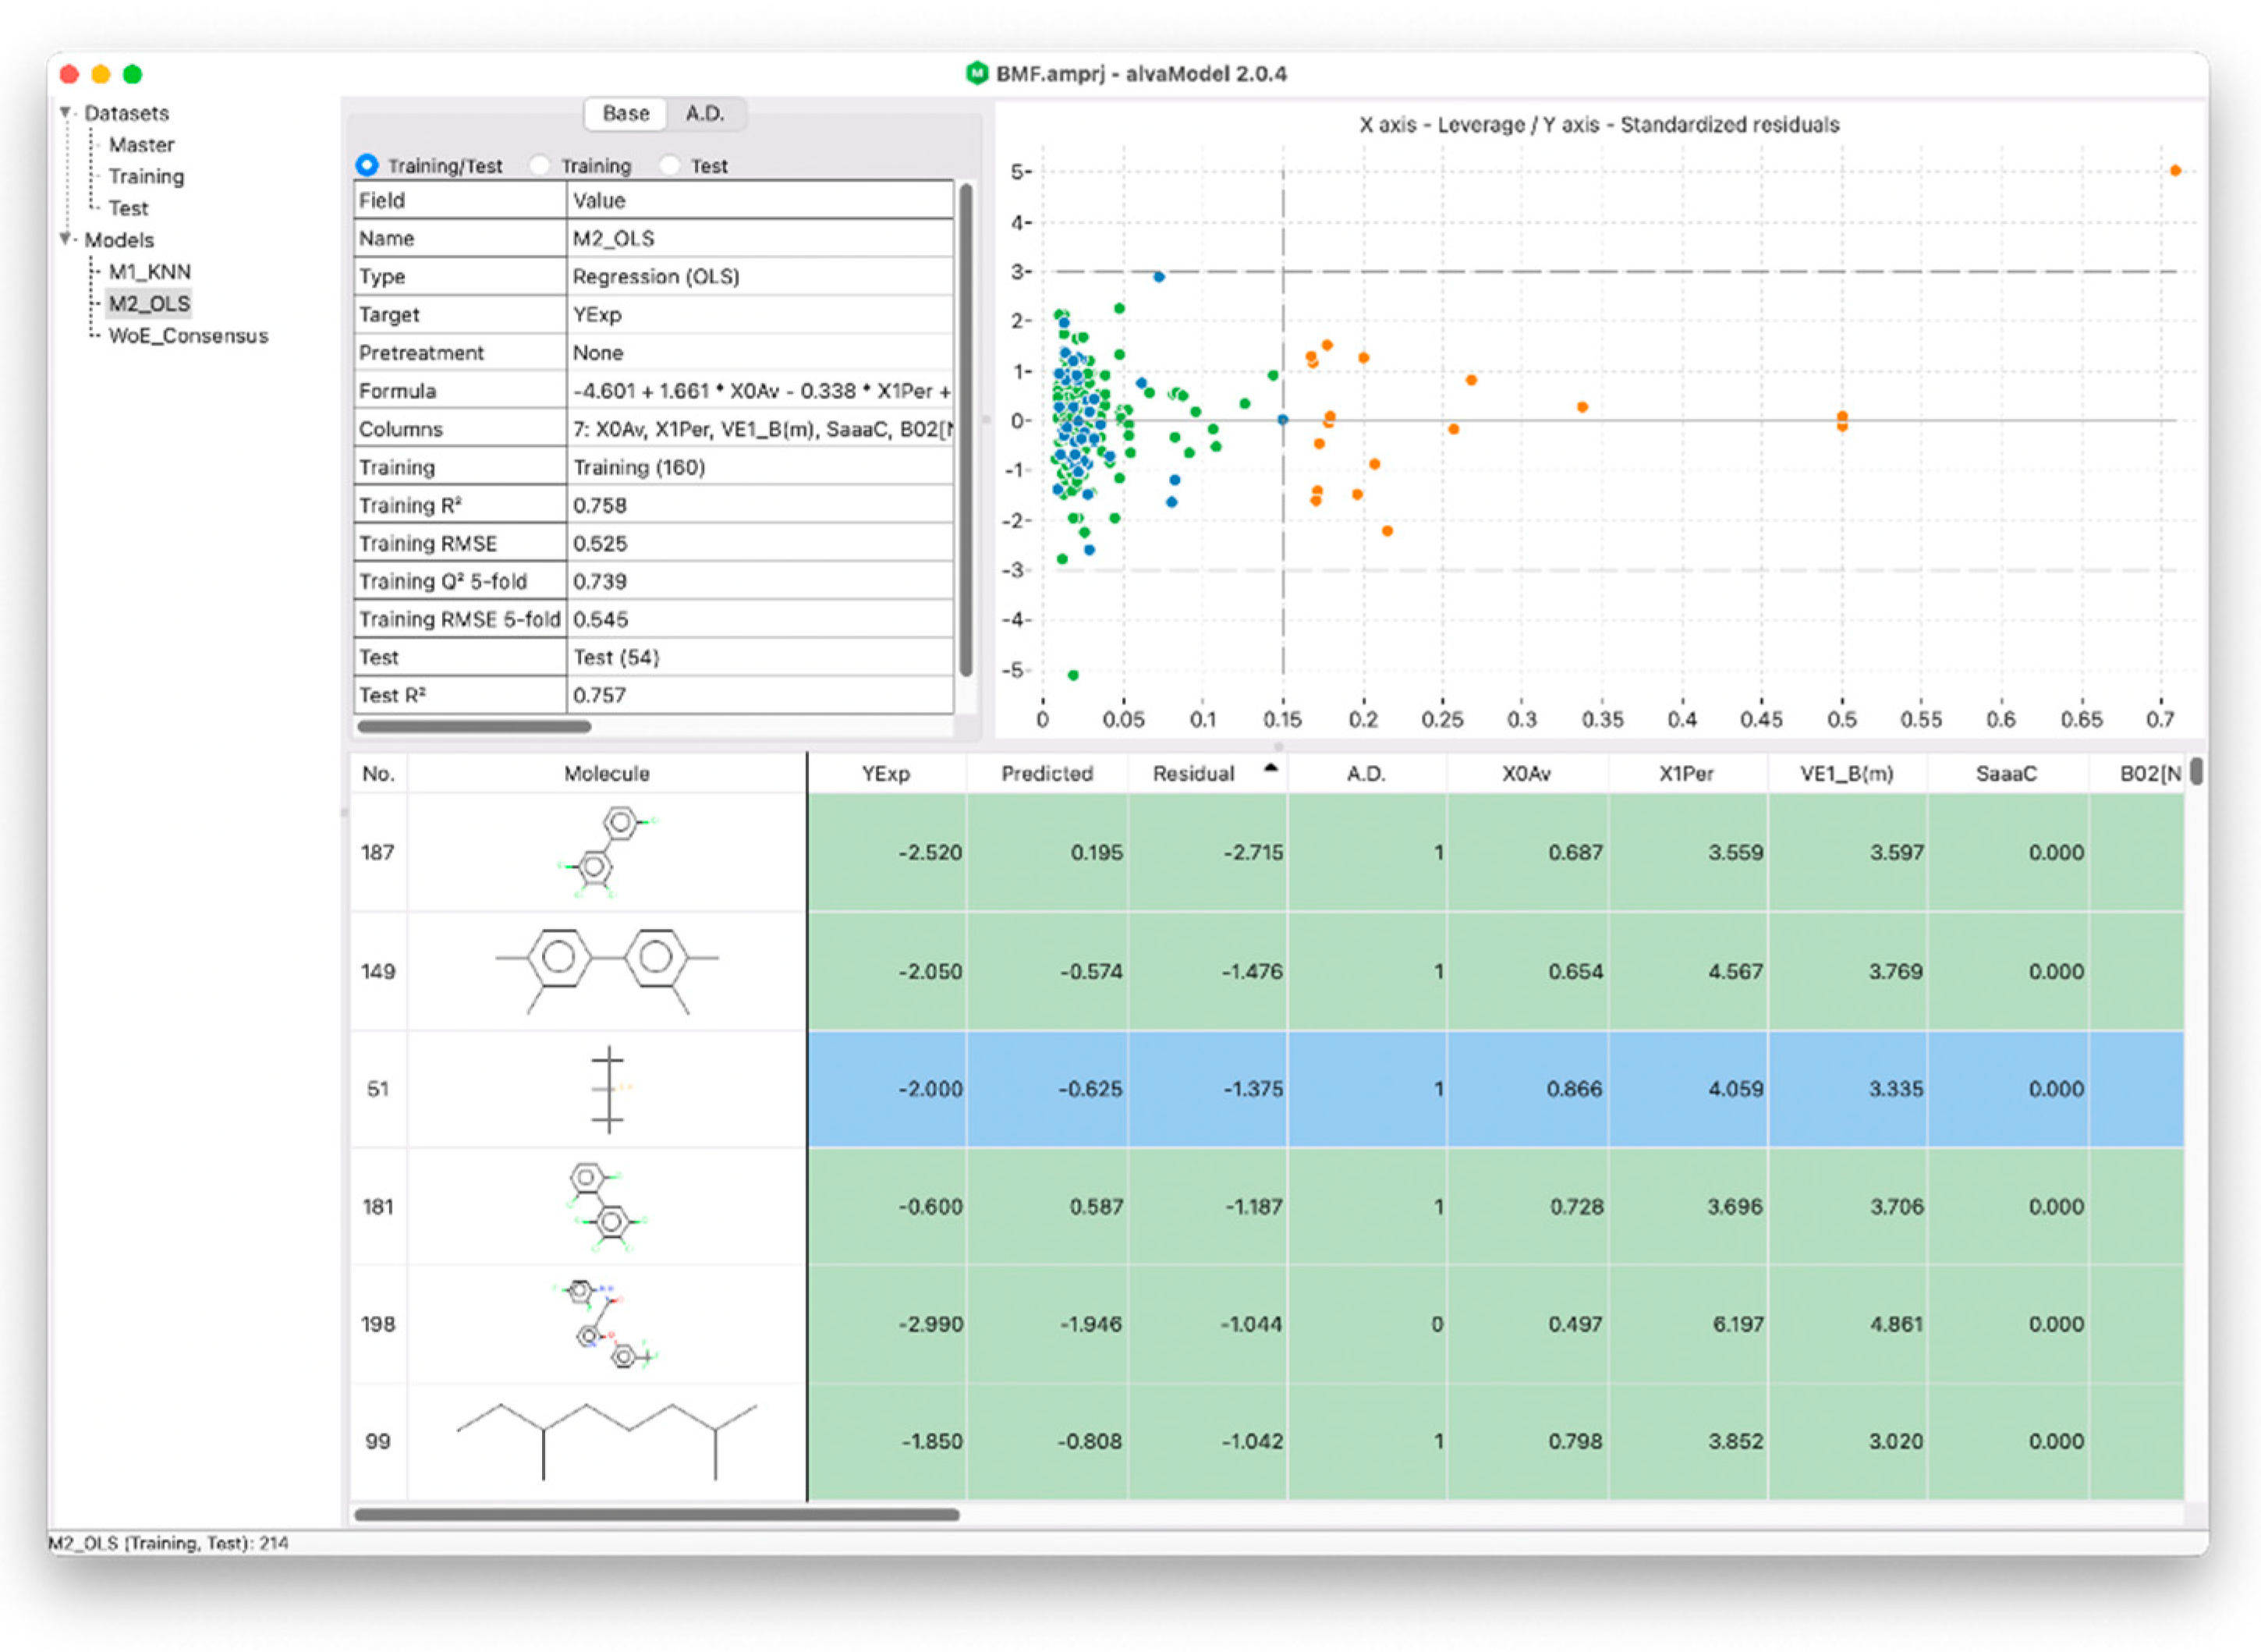Select the Master dataset
2261x1652 pixels.
click(141, 144)
